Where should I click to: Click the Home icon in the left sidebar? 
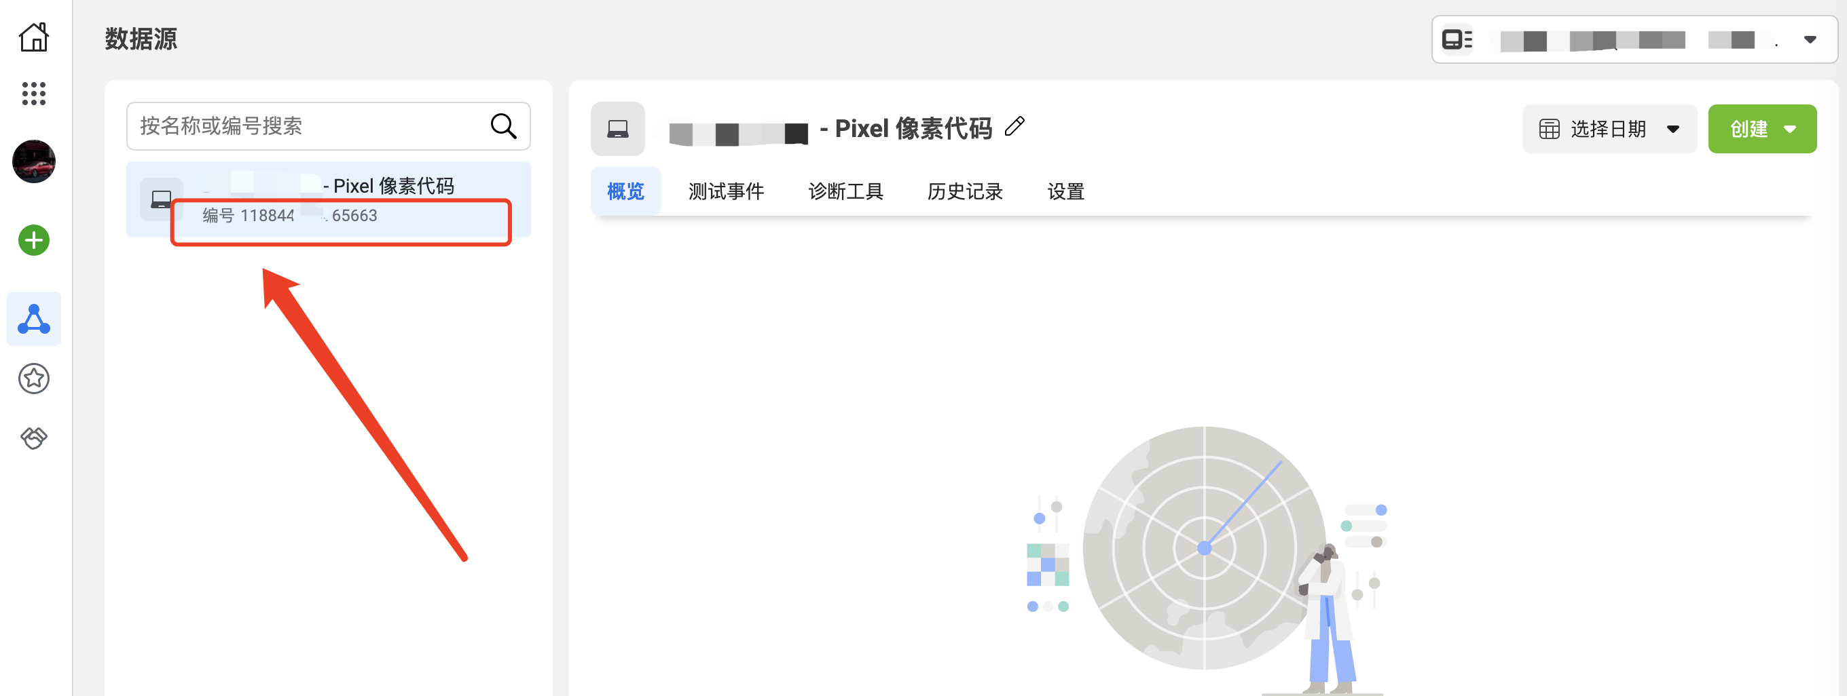(x=34, y=37)
